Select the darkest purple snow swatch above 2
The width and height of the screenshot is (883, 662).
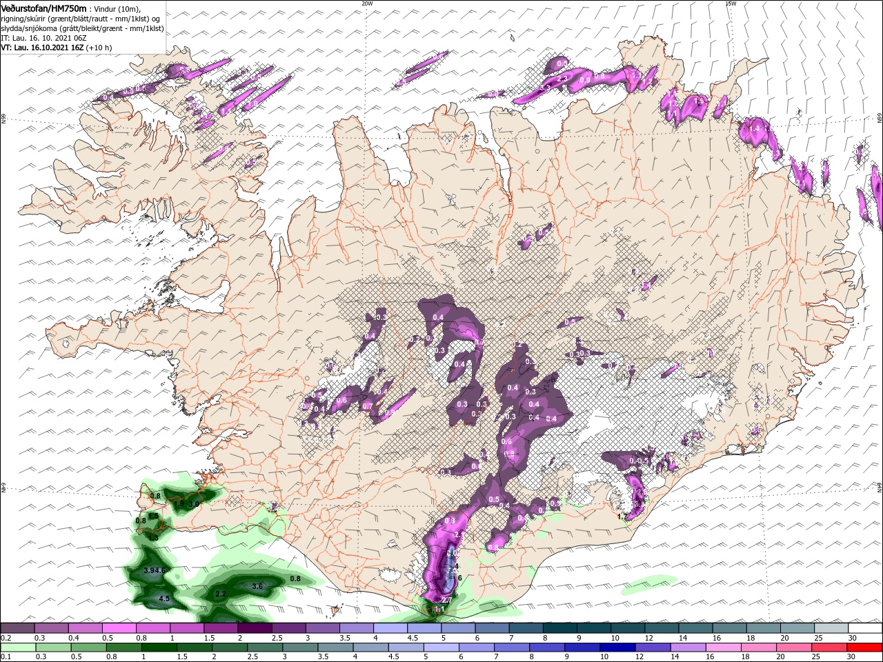[x=255, y=628]
